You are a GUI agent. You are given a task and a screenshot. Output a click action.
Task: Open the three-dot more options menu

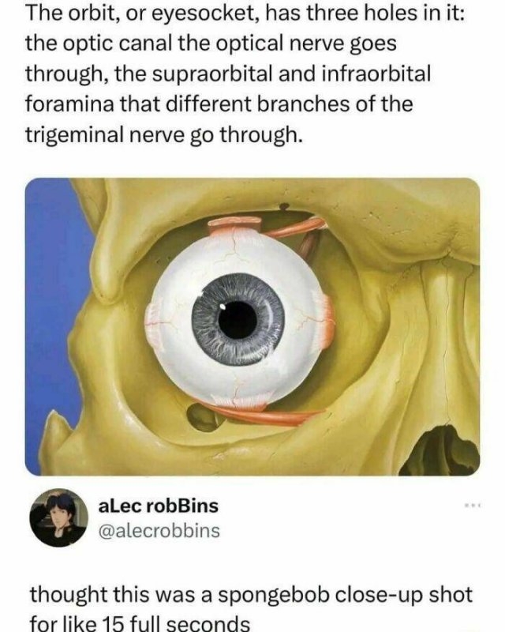click(x=474, y=505)
